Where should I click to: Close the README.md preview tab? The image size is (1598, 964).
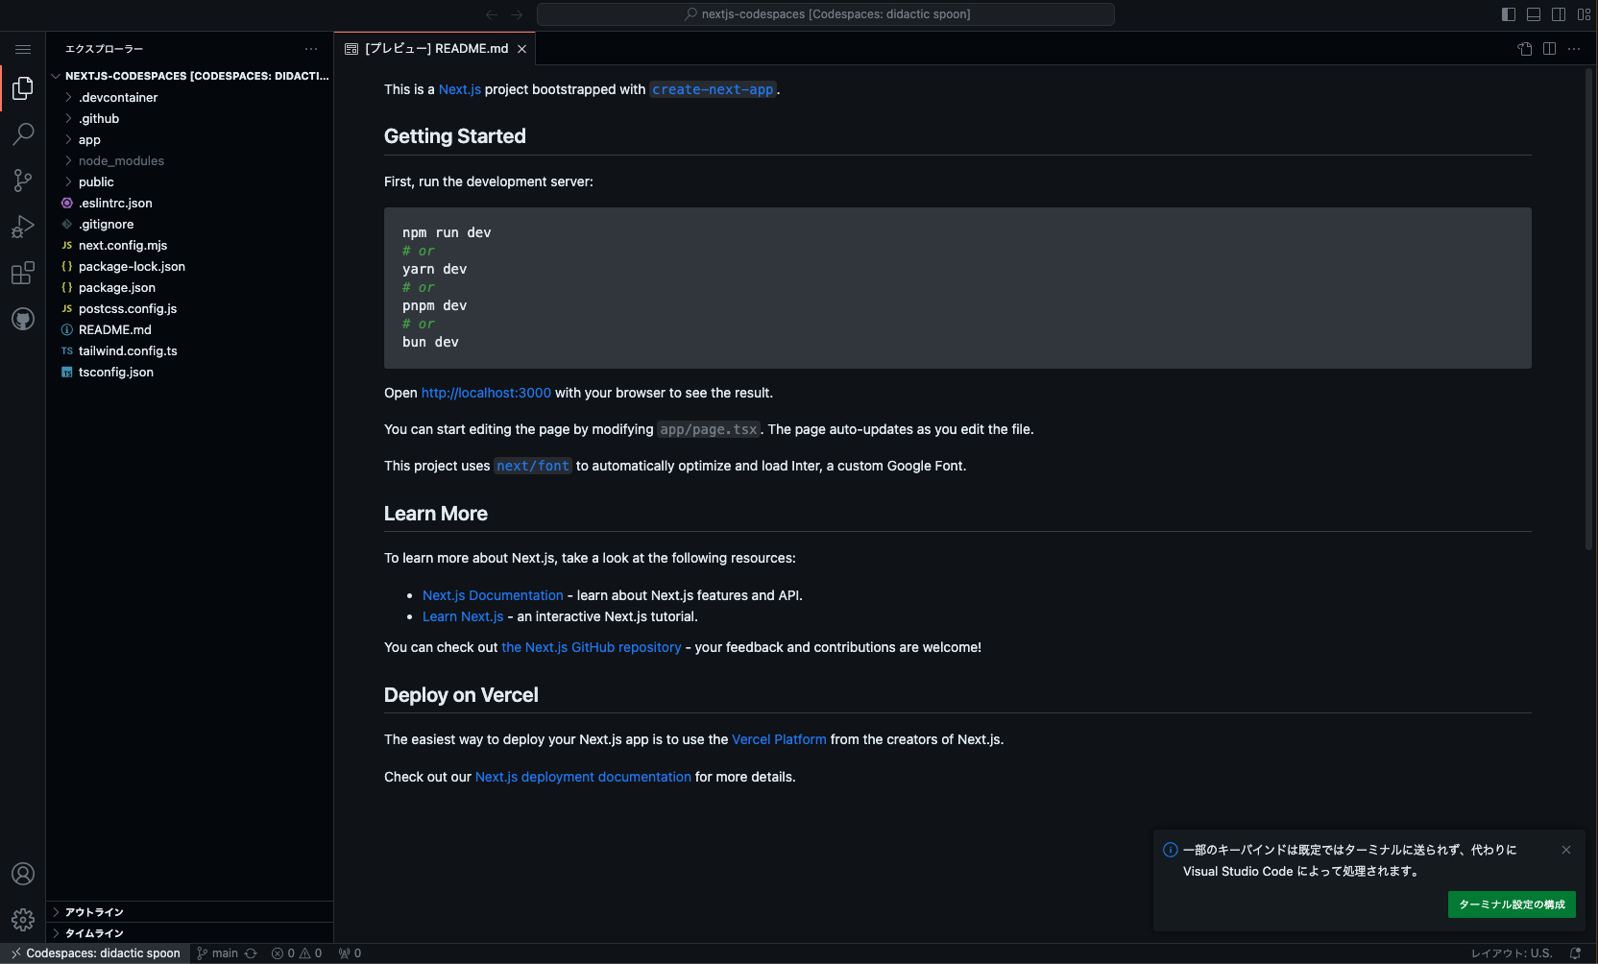click(x=521, y=49)
